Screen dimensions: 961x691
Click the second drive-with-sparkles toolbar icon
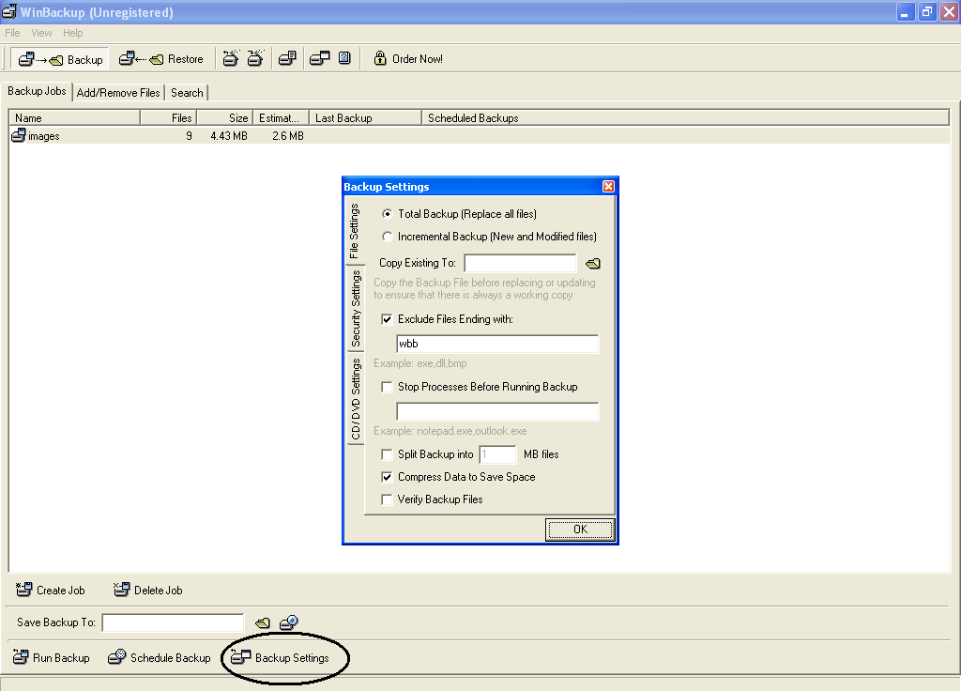click(255, 59)
